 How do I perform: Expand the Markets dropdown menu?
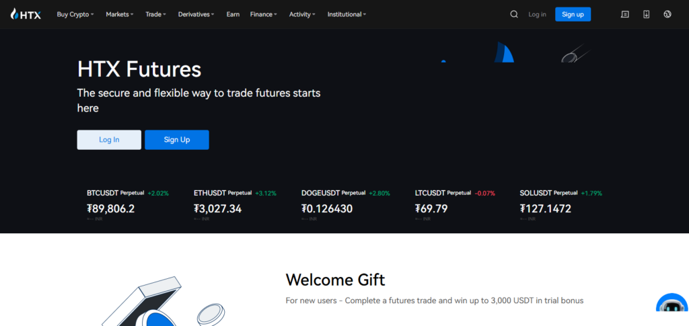point(119,15)
